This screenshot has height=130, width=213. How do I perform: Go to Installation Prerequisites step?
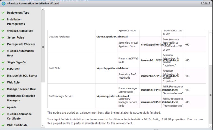click(16, 22)
